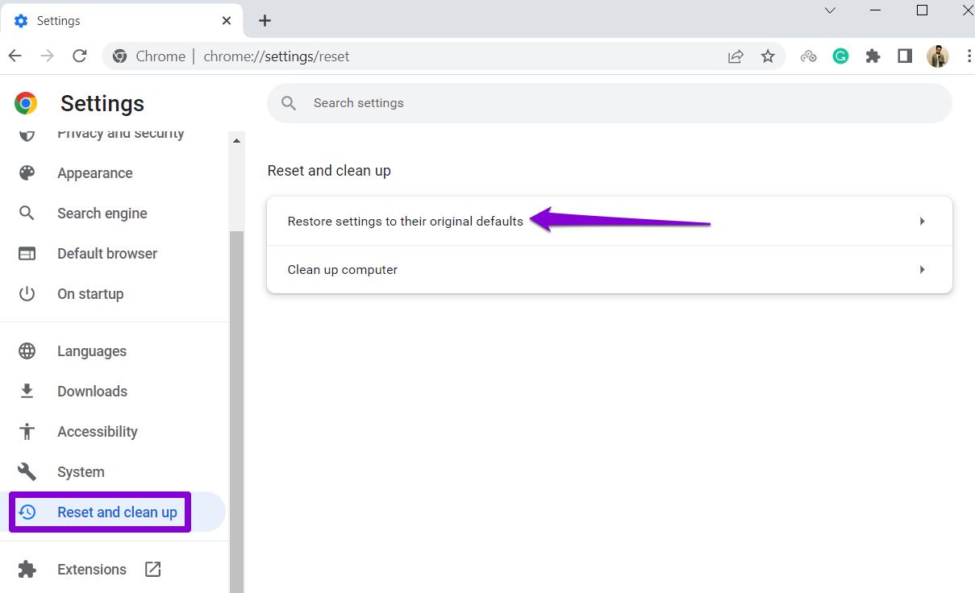Click the sidebar scrollbar up arrow
Image resolution: width=975 pixels, height=593 pixels.
(x=236, y=141)
